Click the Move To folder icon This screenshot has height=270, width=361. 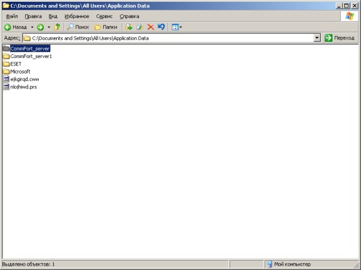[x=129, y=27]
